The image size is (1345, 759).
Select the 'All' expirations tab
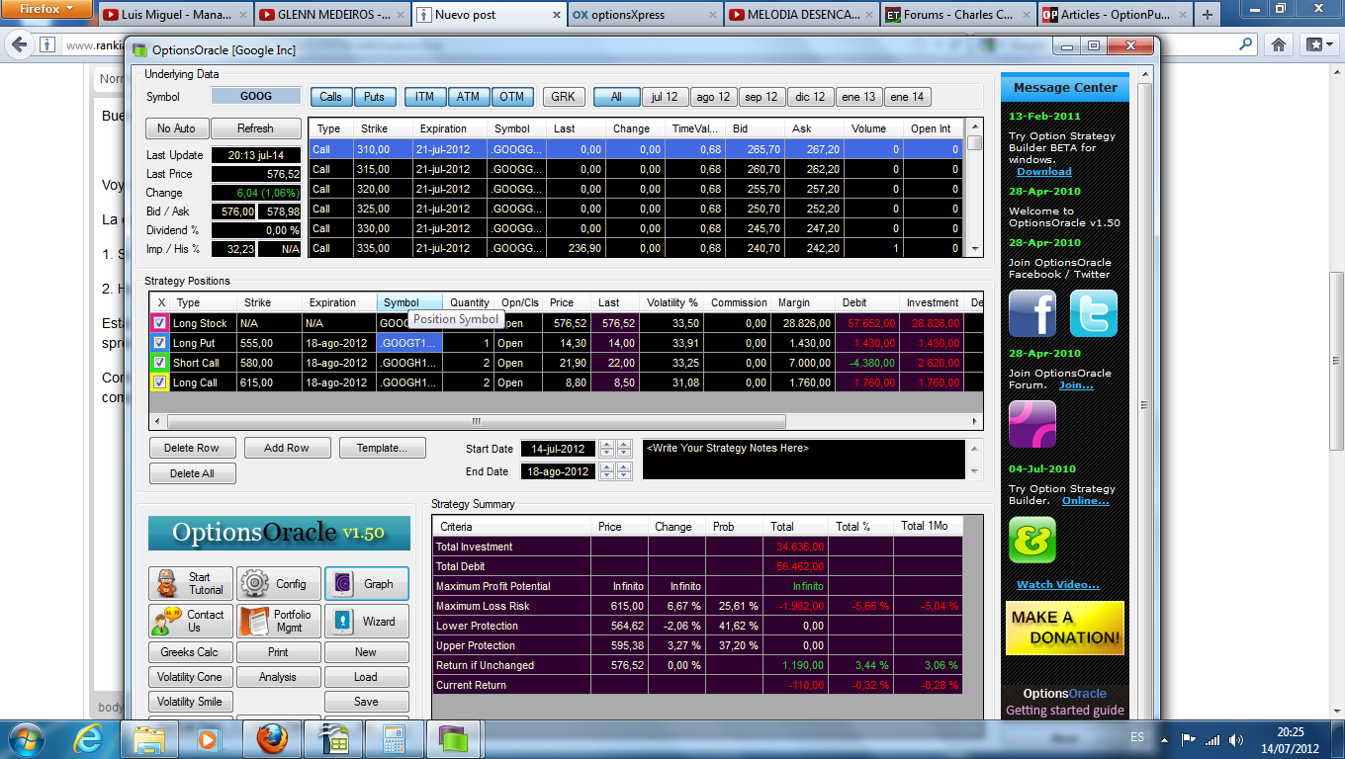[616, 97]
